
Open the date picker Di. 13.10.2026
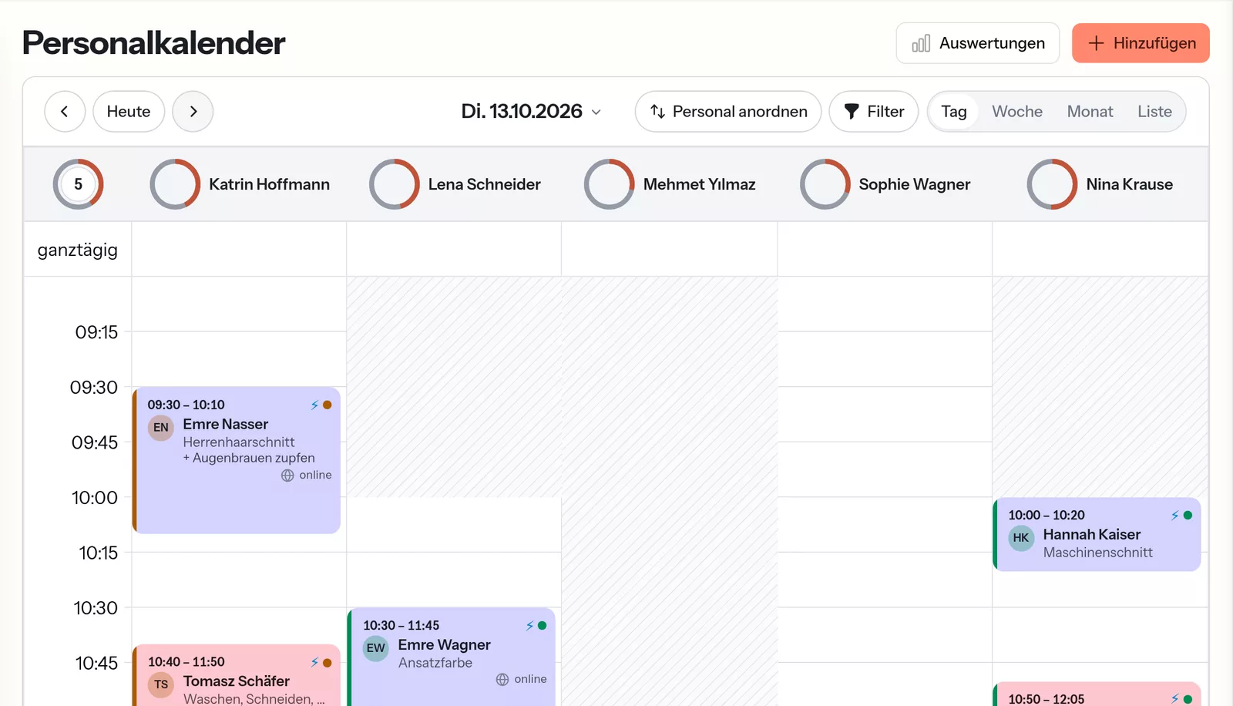(531, 112)
